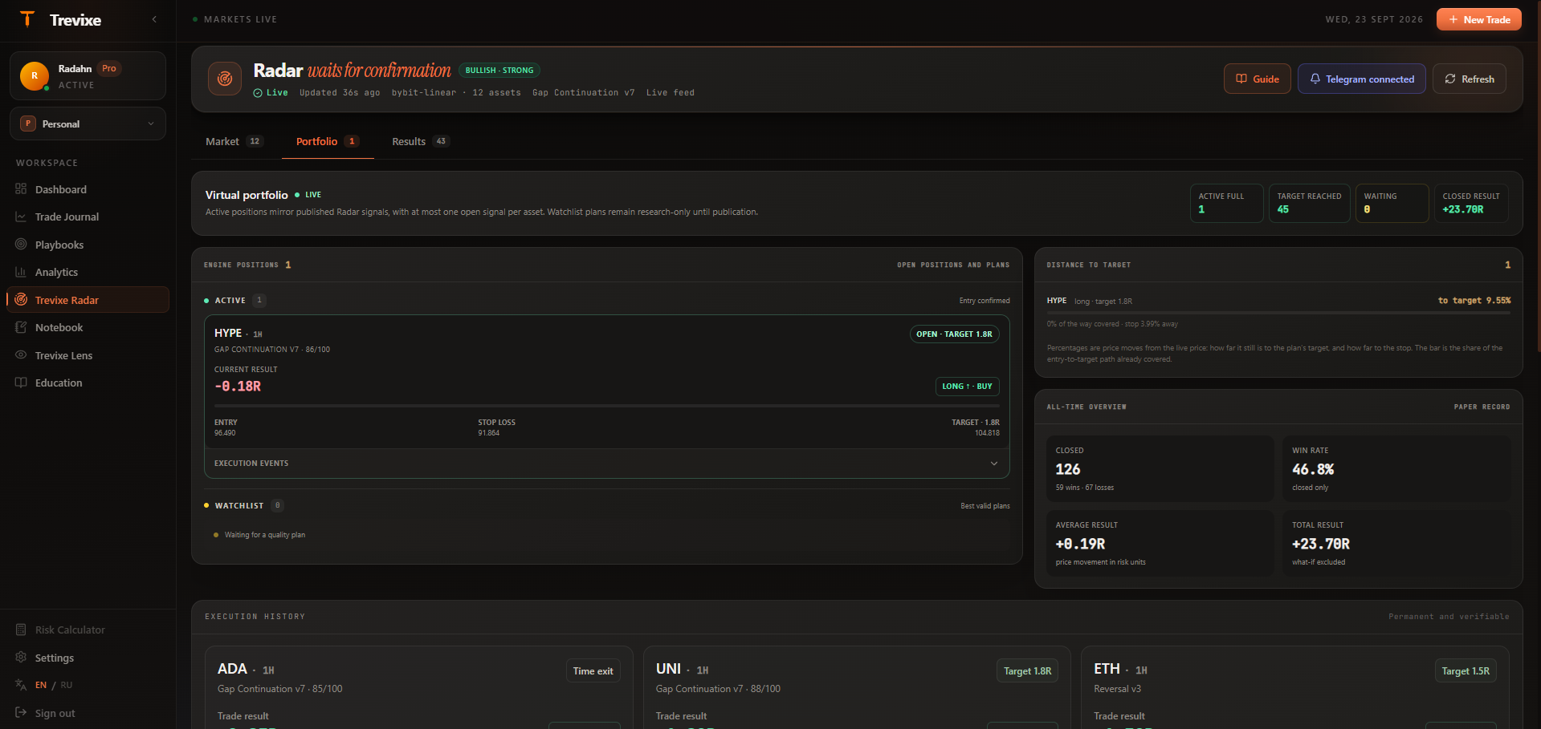This screenshot has height=729, width=1541.
Task: Click the Live status indicator
Action: pos(271,93)
